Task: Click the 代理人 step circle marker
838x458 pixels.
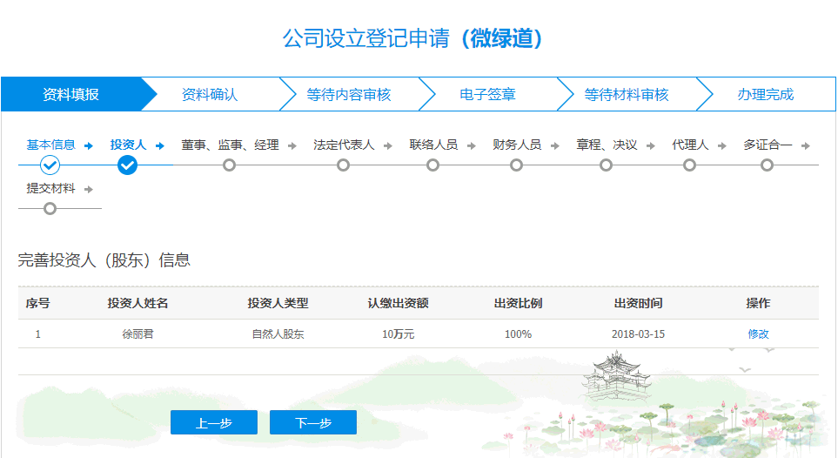Action: (x=689, y=165)
